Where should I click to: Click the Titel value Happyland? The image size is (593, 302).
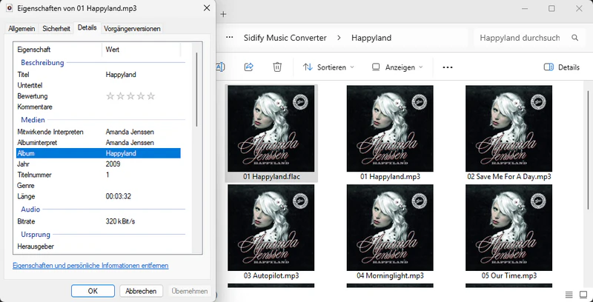(121, 75)
